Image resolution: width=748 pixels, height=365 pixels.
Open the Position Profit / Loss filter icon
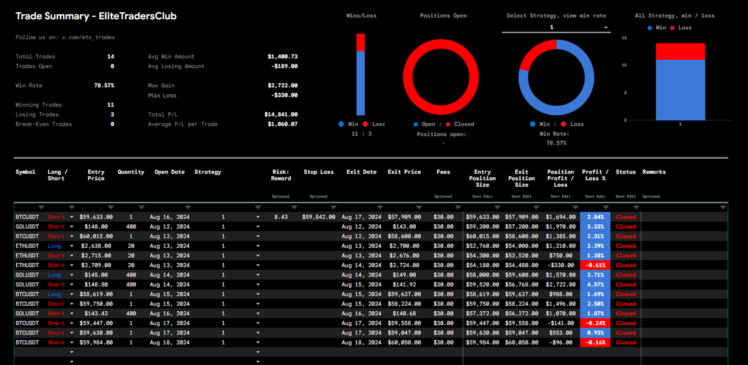pyautogui.click(x=574, y=207)
